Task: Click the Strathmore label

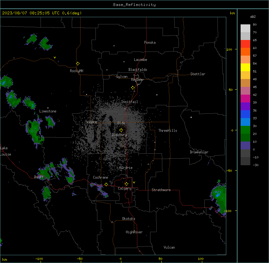Action: (x=161, y=190)
